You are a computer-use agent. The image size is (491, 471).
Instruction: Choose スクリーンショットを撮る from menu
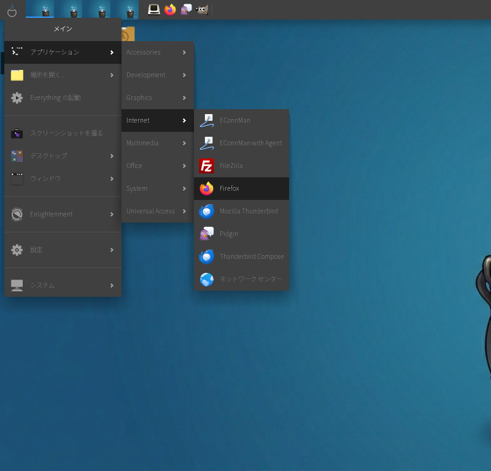pyautogui.click(x=63, y=133)
